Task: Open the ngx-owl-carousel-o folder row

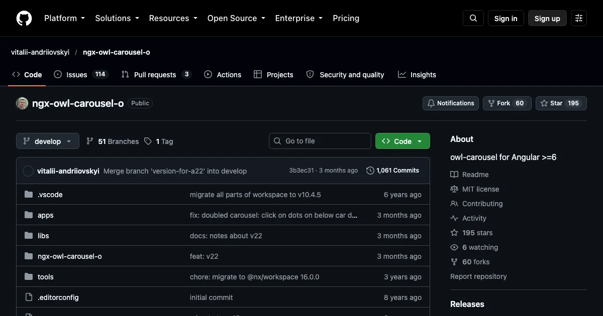Action: pyautogui.click(x=223, y=256)
